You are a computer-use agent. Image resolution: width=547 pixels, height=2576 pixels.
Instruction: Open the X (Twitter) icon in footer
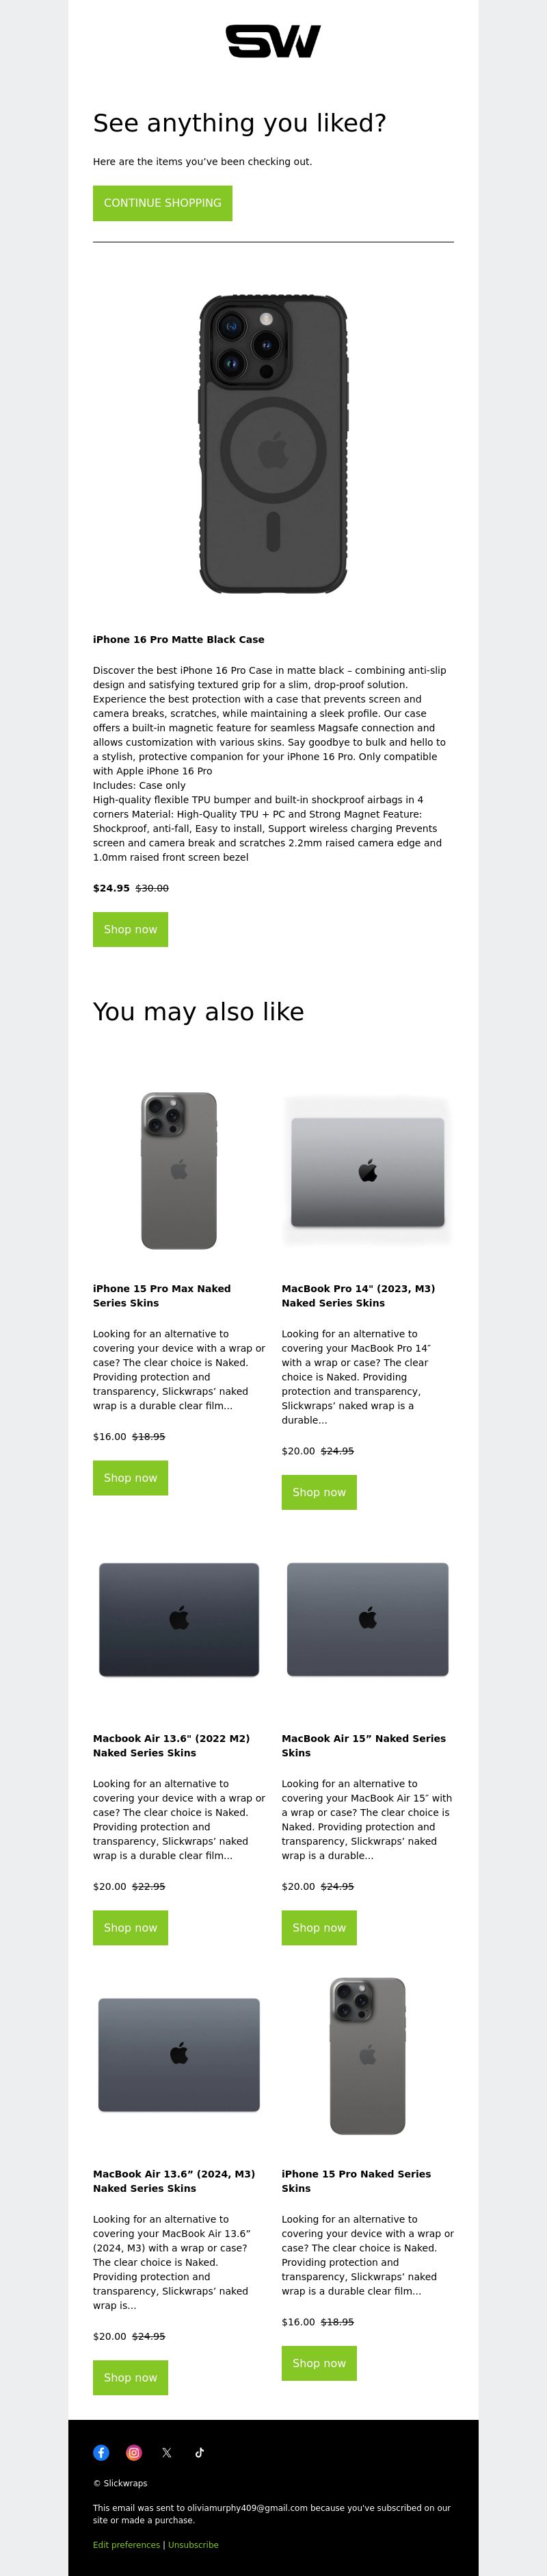[x=167, y=2452]
